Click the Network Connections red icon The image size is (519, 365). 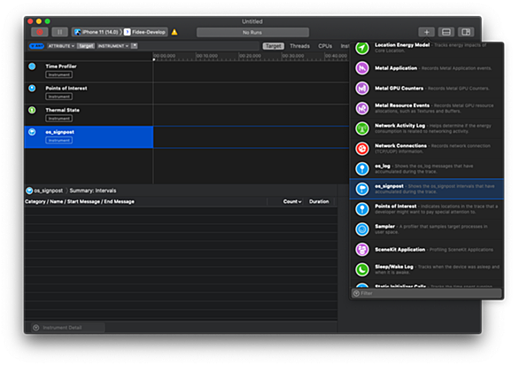362,149
